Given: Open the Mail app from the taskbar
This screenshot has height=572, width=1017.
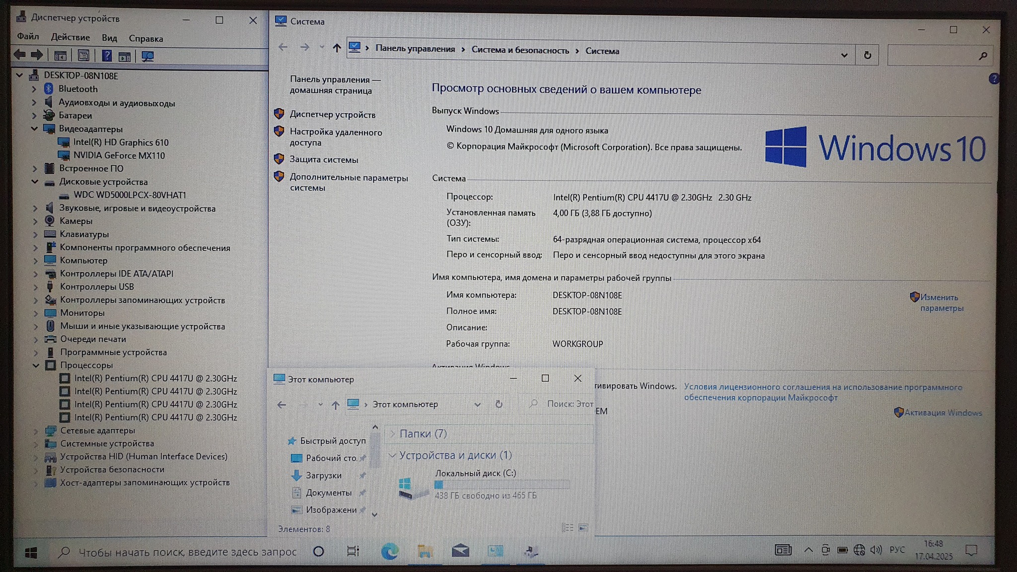Looking at the screenshot, I should pyautogui.click(x=460, y=551).
